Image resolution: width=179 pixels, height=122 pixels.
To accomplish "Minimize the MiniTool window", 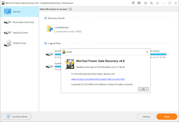I will coord(164,3).
